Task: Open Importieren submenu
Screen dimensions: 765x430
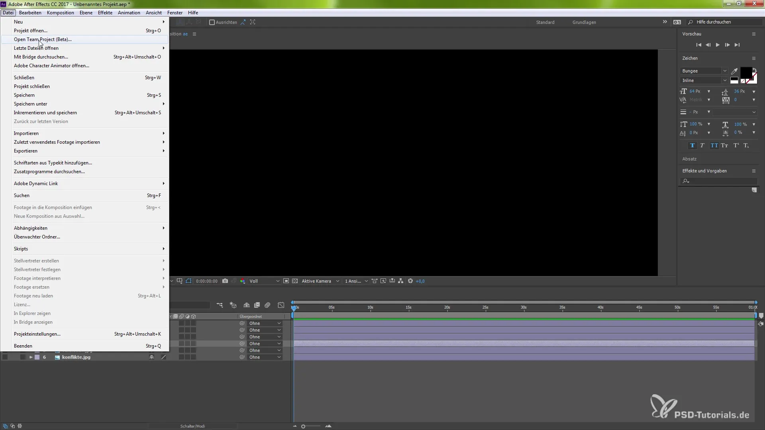Action: [x=84, y=133]
